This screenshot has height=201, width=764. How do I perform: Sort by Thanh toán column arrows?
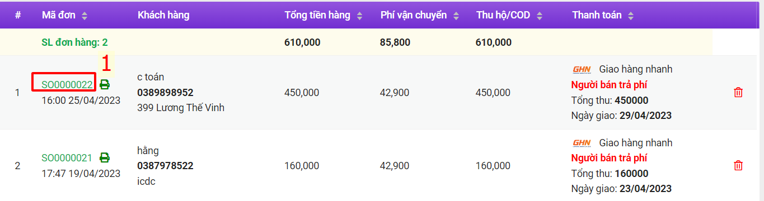[x=631, y=16]
